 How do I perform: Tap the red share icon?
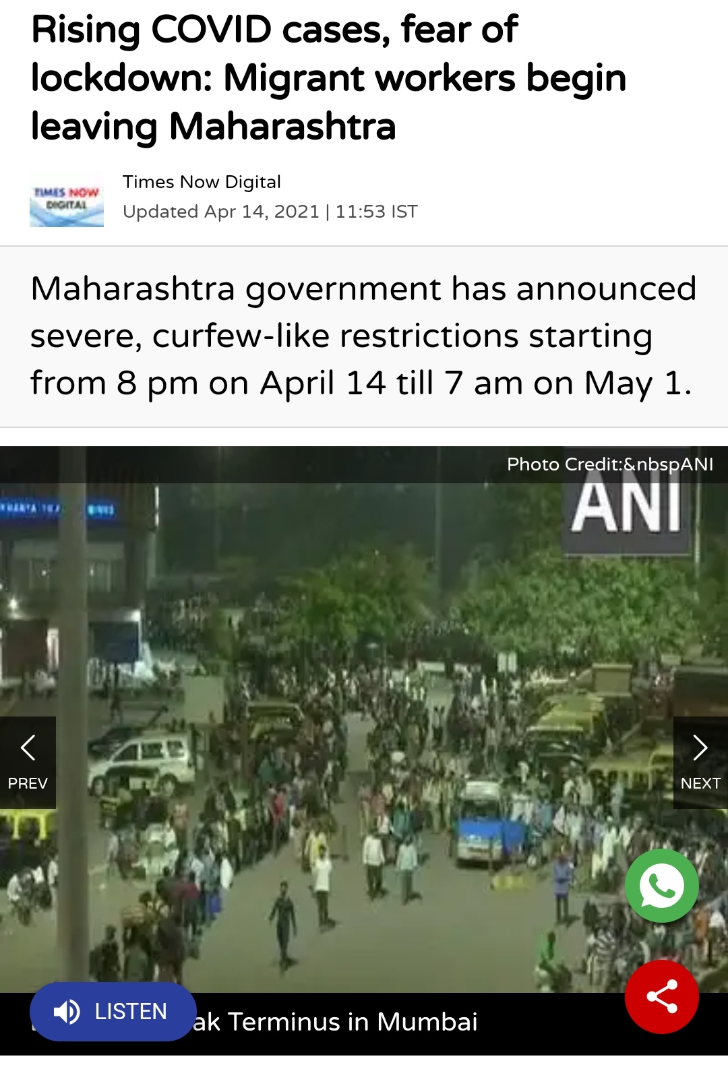[661, 996]
